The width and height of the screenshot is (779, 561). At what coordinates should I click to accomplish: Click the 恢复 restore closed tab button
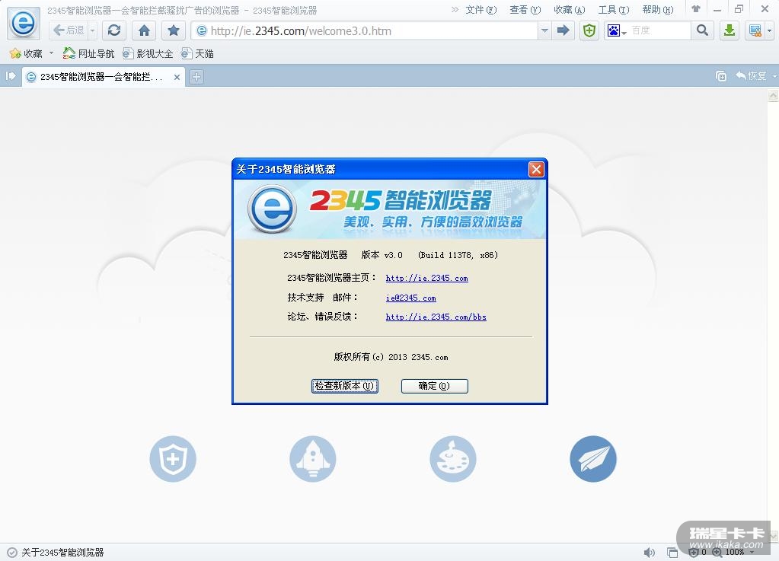pos(751,76)
